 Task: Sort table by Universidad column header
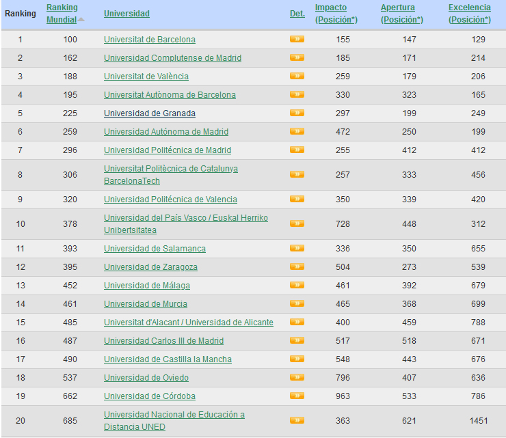[126, 14]
